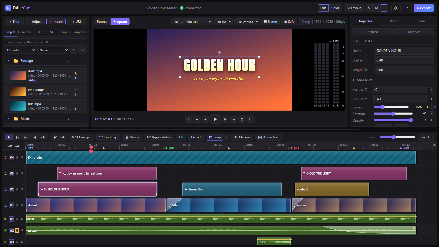Hide the V2 track monitor

(5, 189)
